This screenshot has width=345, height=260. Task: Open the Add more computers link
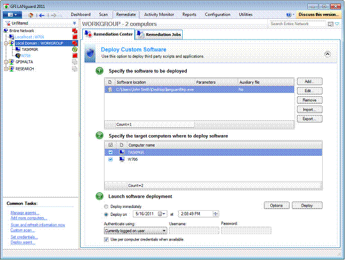click(x=29, y=218)
